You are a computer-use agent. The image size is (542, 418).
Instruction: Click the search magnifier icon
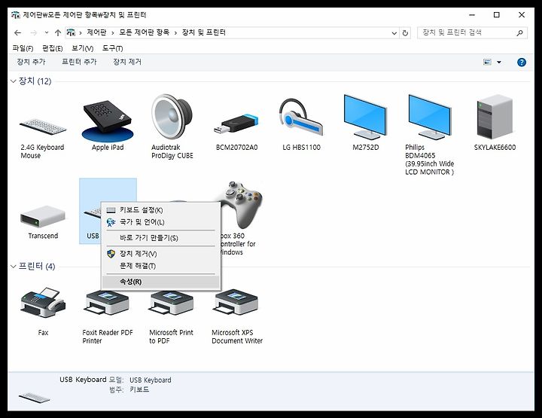[519, 33]
